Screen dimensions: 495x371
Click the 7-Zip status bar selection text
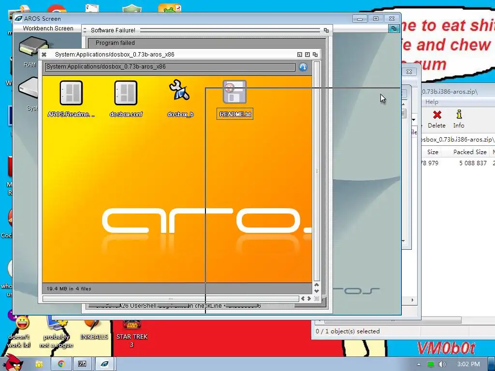(348, 331)
